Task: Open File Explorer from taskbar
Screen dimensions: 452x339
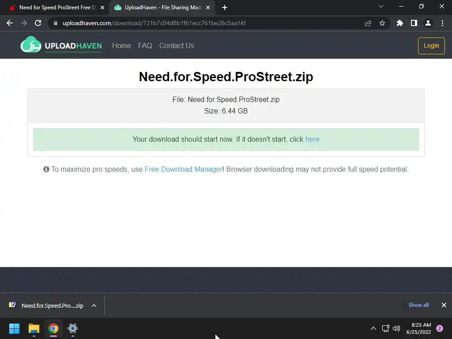Action: [34, 328]
